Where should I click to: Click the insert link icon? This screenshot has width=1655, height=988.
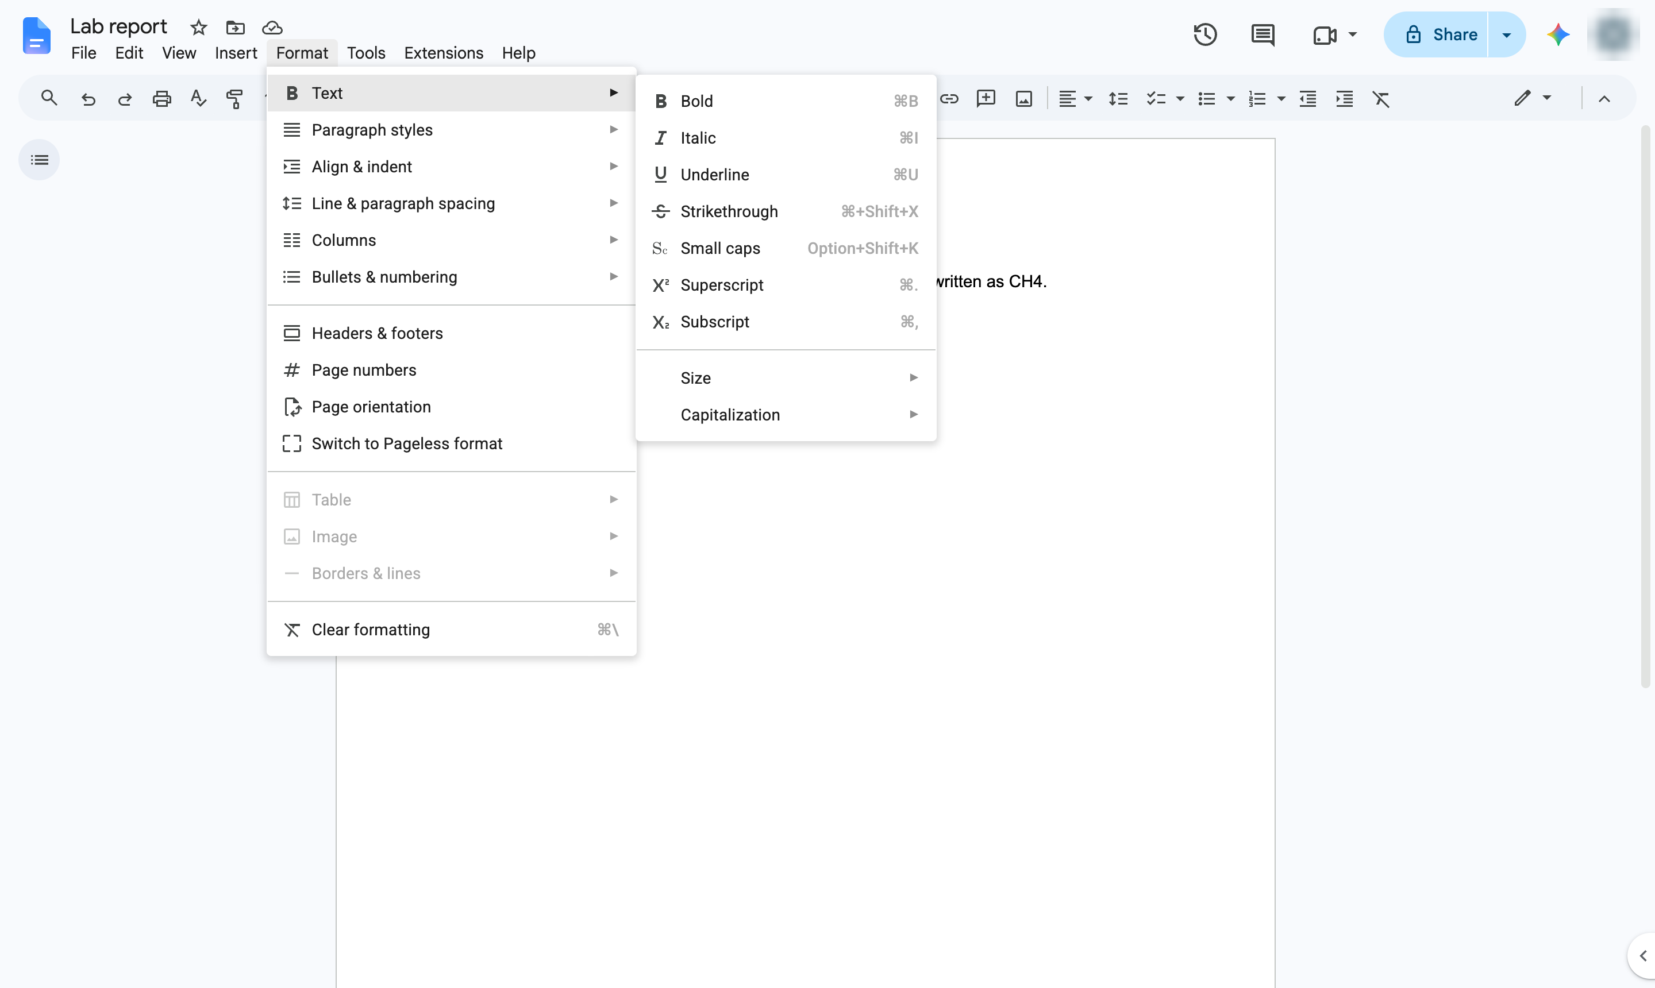949,99
